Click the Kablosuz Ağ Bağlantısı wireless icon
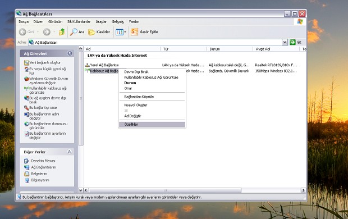Viewport: 348px width, 219px height. (87, 71)
